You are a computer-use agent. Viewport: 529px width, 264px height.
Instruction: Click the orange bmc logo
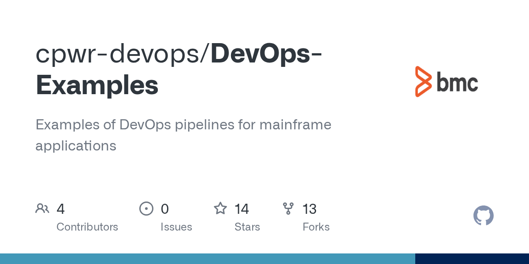point(447,81)
